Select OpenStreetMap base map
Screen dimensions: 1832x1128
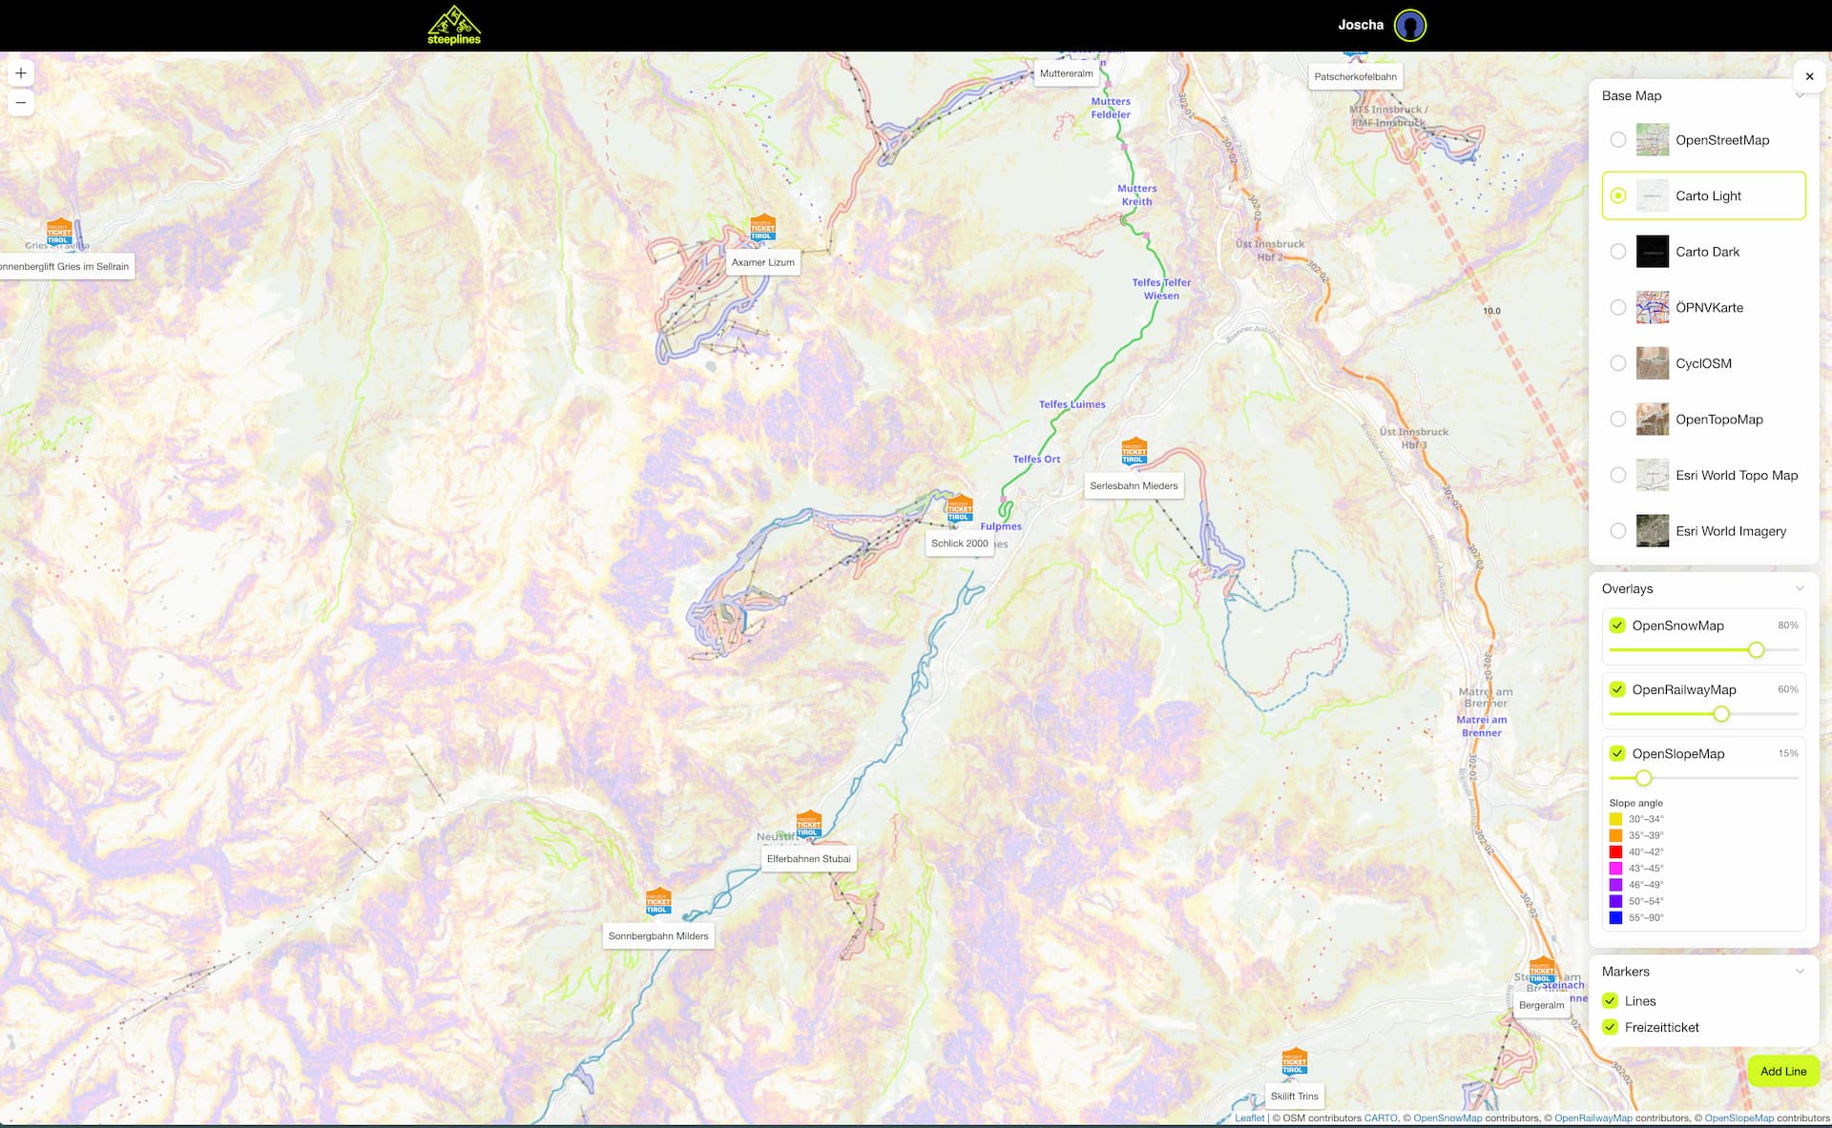tap(1703, 140)
